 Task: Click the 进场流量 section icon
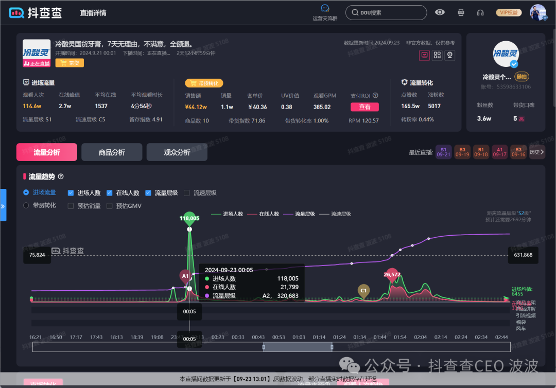coord(26,82)
